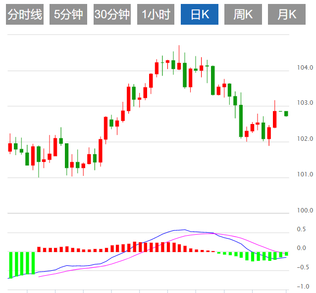This screenshot has height=293, width=316.
Task: Select the 日K daily candlestick tab
Action: pos(200,14)
